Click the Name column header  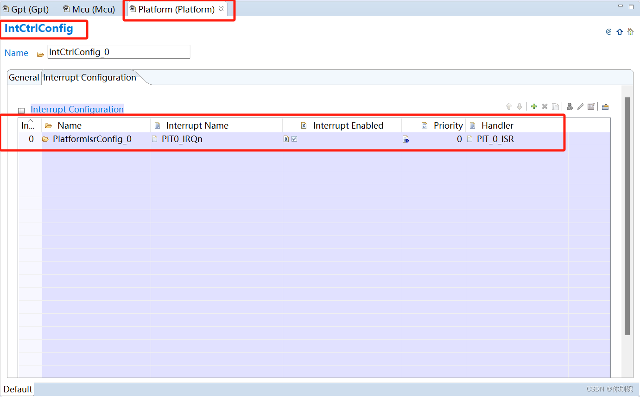96,125
